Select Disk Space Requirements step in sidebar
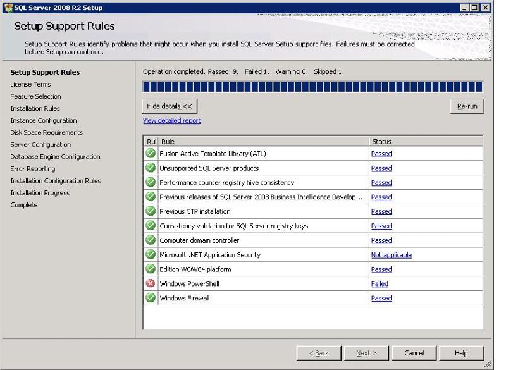 point(46,133)
